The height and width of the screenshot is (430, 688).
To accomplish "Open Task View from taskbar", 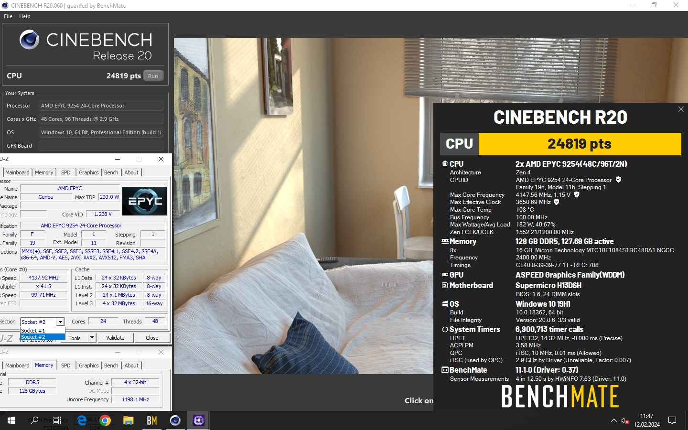I will pyautogui.click(x=57, y=420).
